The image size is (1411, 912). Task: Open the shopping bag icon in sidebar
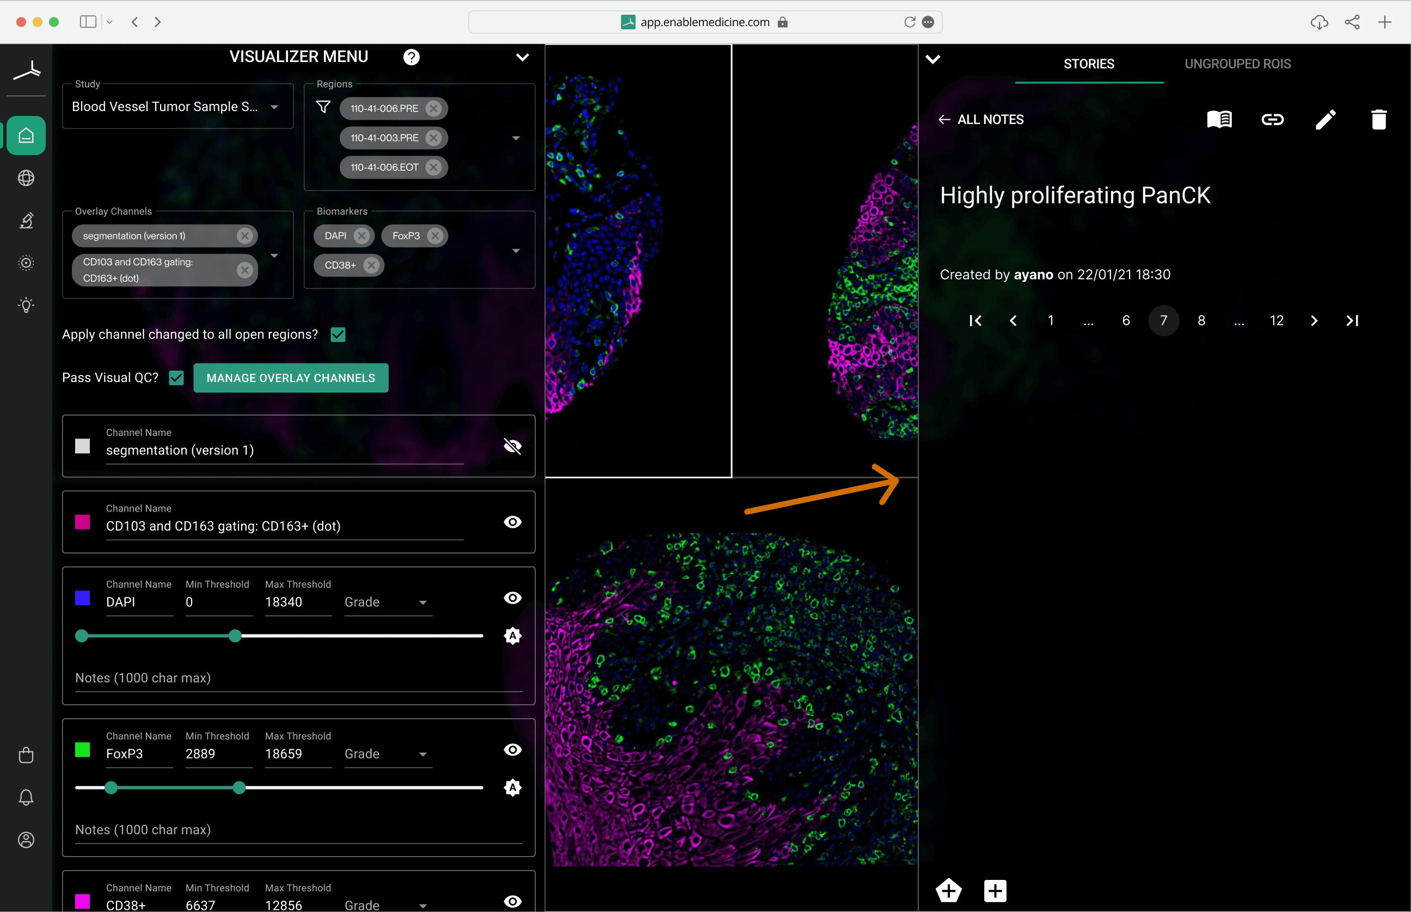pyautogui.click(x=26, y=755)
